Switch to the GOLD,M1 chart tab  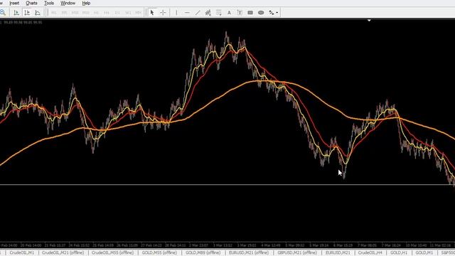pyautogui.click(x=424, y=253)
